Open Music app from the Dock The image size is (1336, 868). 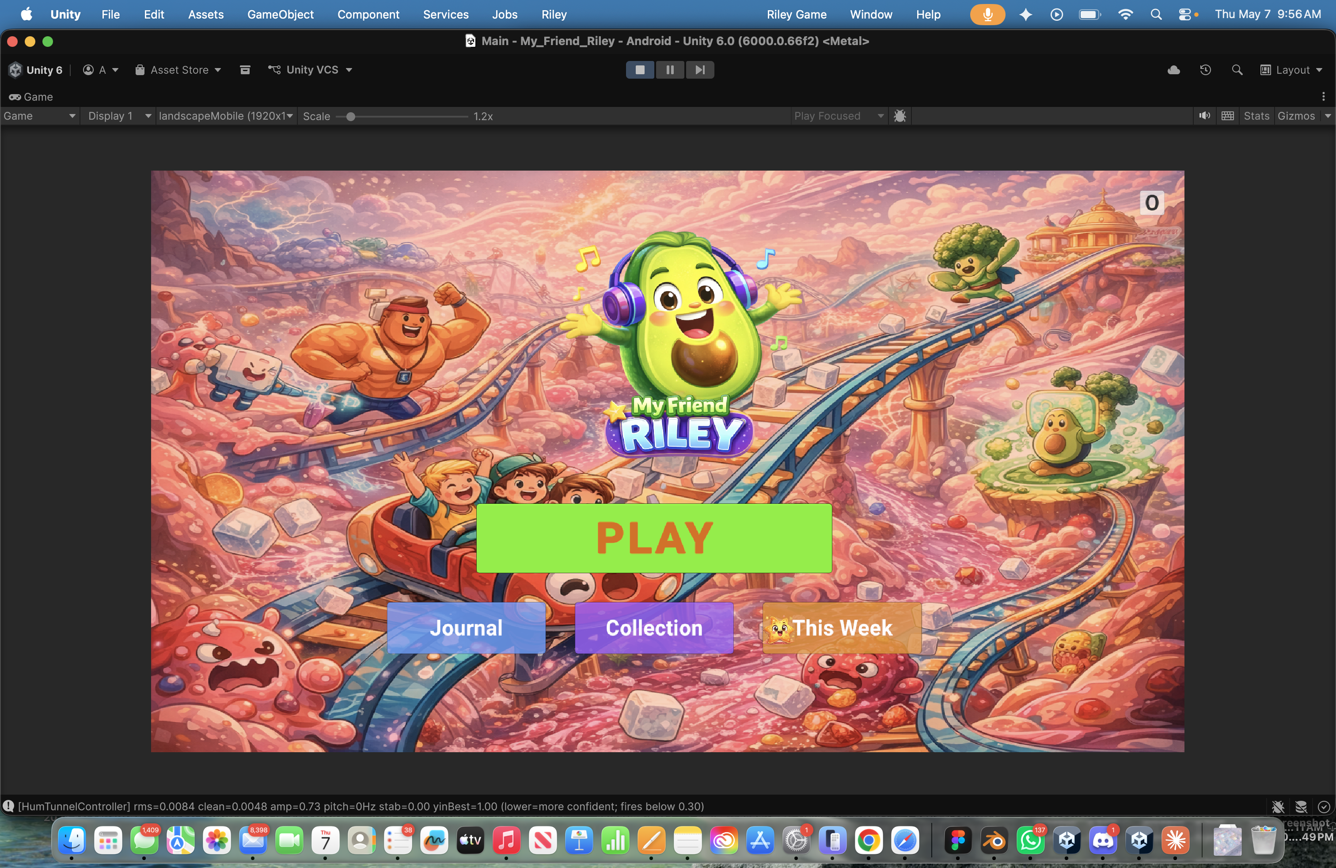(506, 841)
